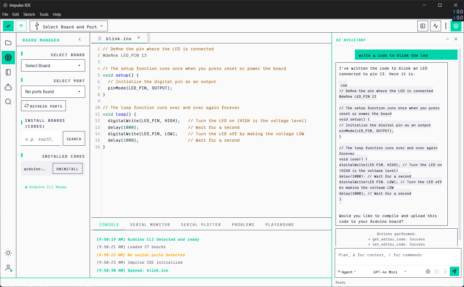Viewport: 464px width, 287px height.
Task: Toggle the AI assistant layers icon
Action: click(456, 26)
